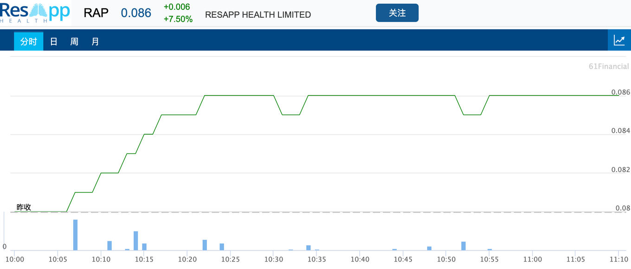Click the 11:00 time axis label

pyautogui.click(x=532, y=260)
